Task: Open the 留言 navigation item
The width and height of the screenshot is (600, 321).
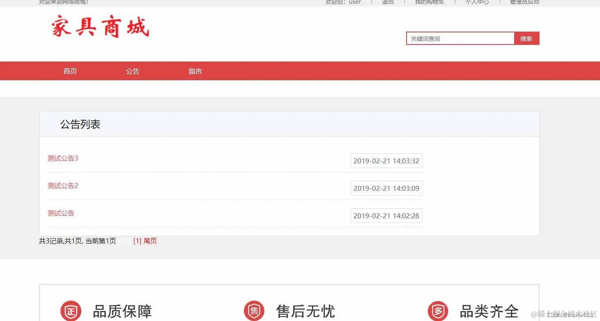Action: (x=195, y=71)
